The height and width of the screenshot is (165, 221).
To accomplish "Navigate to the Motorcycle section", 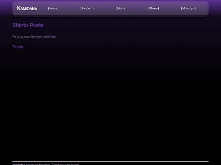I will coord(189,8).
